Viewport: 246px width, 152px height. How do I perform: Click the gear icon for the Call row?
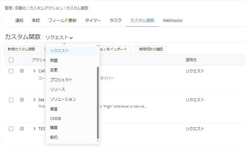[x=22, y=71]
